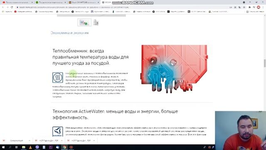Switch to the YouTube browser tab
Image resolution: width=266 pixels, height=150 pixels.
coord(17,2)
